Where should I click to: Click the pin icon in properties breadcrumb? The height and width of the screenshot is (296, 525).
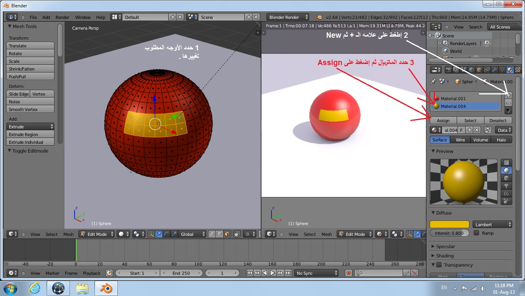434,81
